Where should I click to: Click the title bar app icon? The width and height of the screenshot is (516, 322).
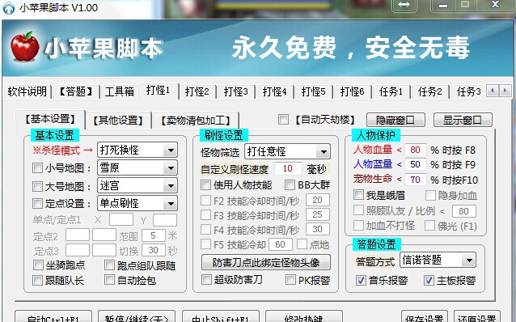click(9, 7)
